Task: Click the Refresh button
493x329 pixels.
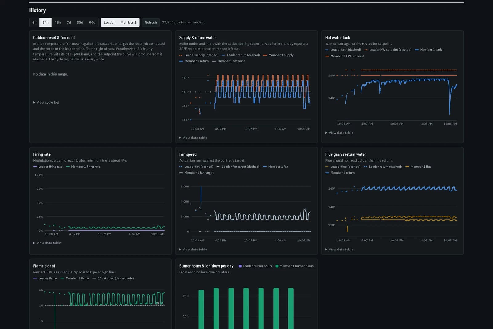Action: pyautogui.click(x=151, y=23)
